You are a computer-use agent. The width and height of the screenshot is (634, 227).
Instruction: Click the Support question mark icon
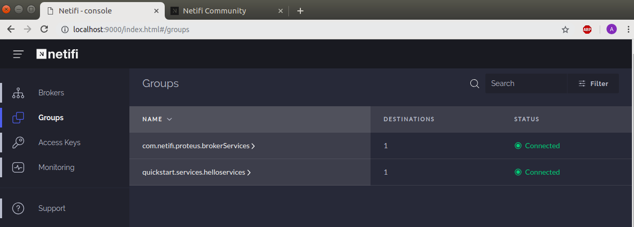18,209
